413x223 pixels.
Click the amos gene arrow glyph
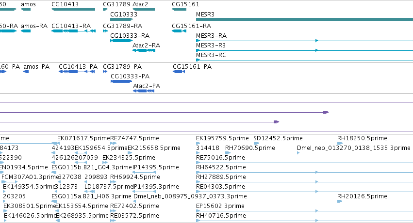[x=26, y=9]
